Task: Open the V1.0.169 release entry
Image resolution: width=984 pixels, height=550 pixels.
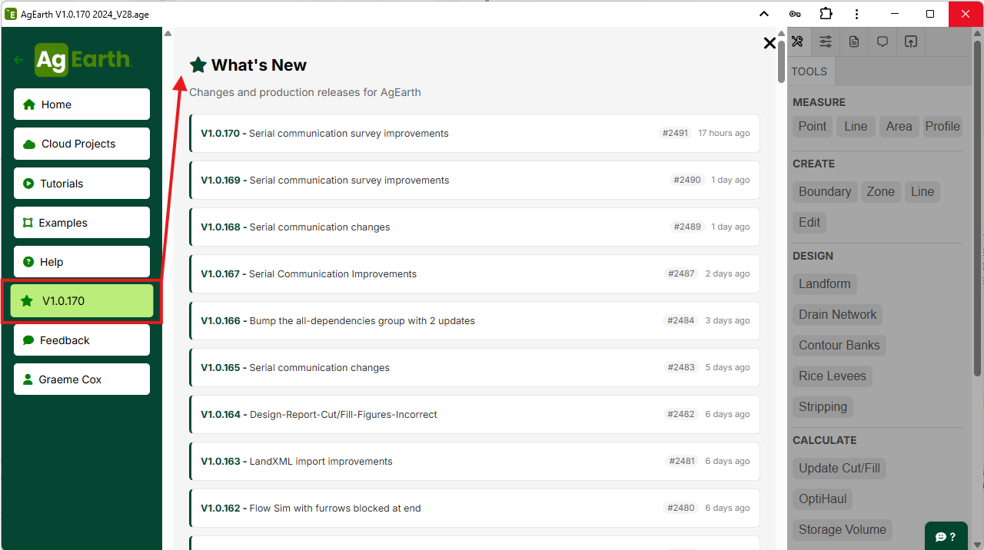Action: (474, 181)
